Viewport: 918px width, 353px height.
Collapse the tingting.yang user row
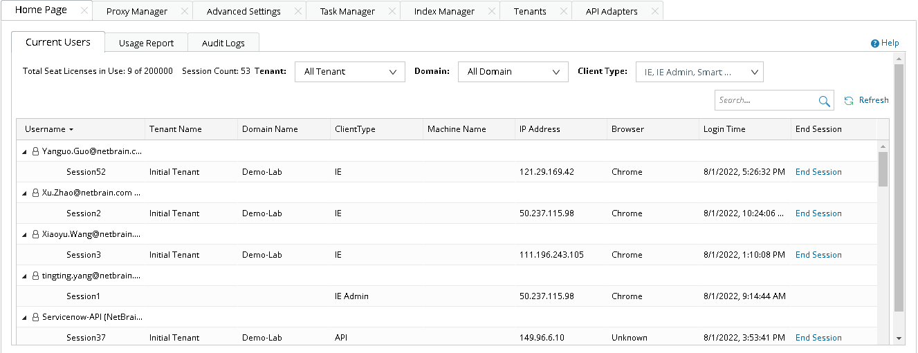click(x=25, y=276)
